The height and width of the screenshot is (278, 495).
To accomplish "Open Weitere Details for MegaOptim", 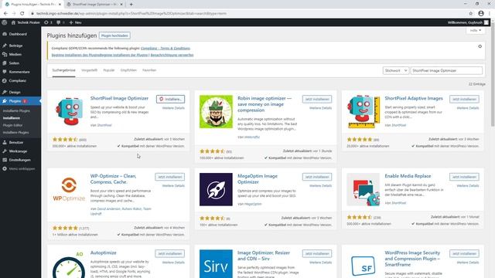I will click(x=320, y=185).
